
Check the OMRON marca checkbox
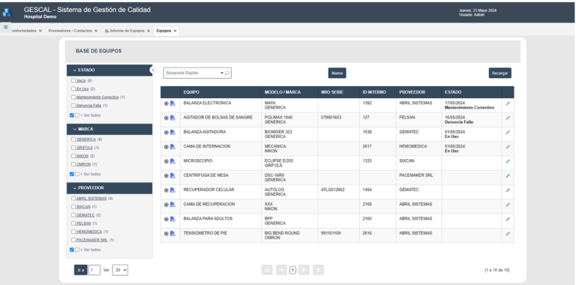(73, 164)
